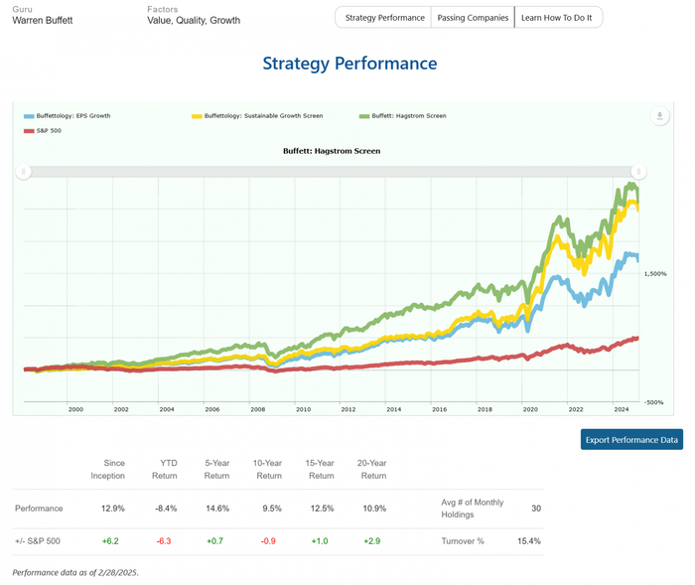Viewport: 695px width, 585px height.
Task: Click the 2008 label on the x-axis
Action: tap(257, 408)
